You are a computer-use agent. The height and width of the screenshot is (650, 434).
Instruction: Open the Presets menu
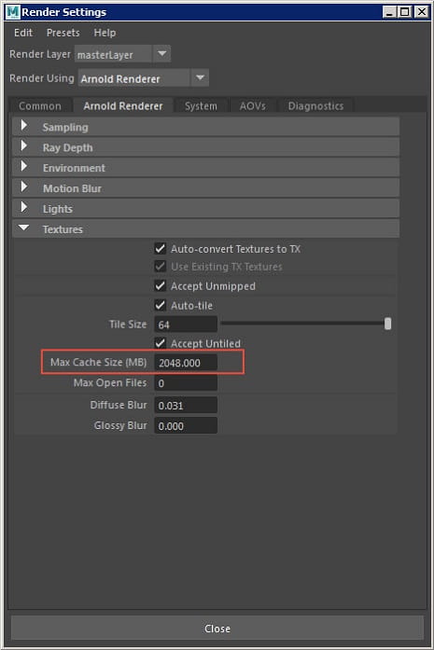click(x=63, y=33)
